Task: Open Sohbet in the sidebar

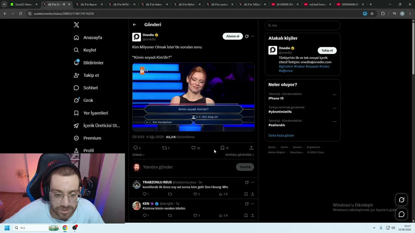Action: click(x=86, y=88)
